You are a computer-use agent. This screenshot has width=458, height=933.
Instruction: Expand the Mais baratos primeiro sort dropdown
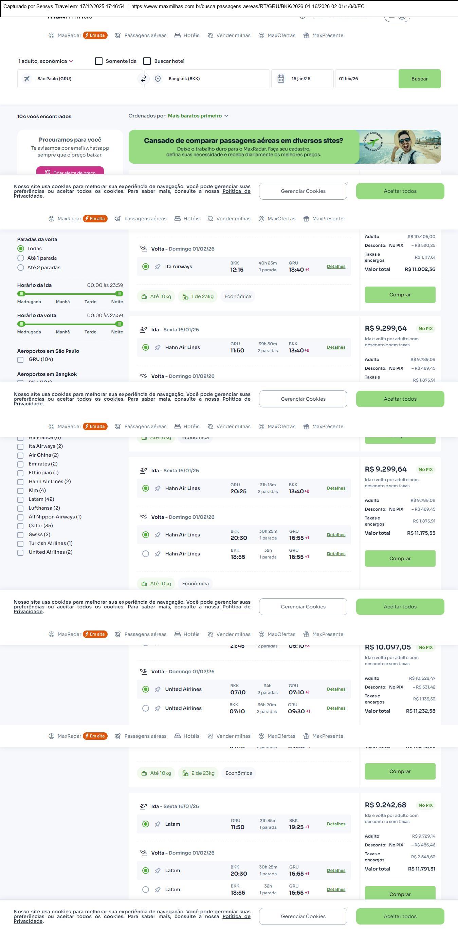[198, 116]
